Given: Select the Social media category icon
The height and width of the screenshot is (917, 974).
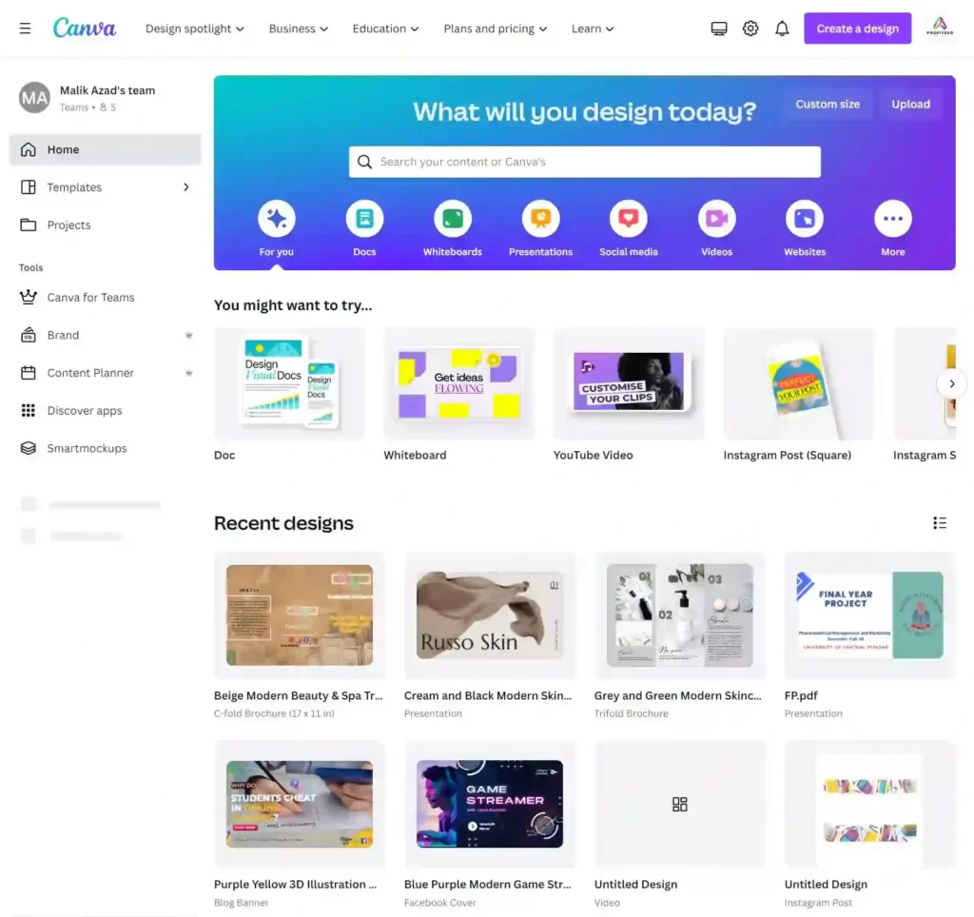Looking at the screenshot, I should (629, 219).
